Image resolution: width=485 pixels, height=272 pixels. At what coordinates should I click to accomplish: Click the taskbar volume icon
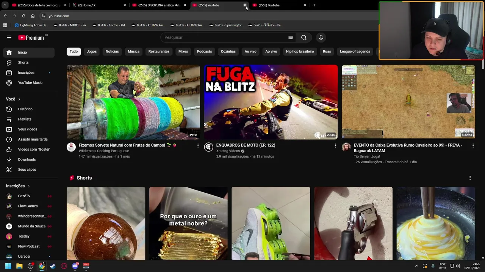click(x=458, y=266)
